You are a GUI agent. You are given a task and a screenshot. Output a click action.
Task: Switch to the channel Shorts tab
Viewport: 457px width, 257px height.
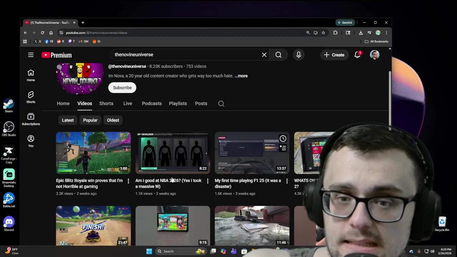[106, 104]
